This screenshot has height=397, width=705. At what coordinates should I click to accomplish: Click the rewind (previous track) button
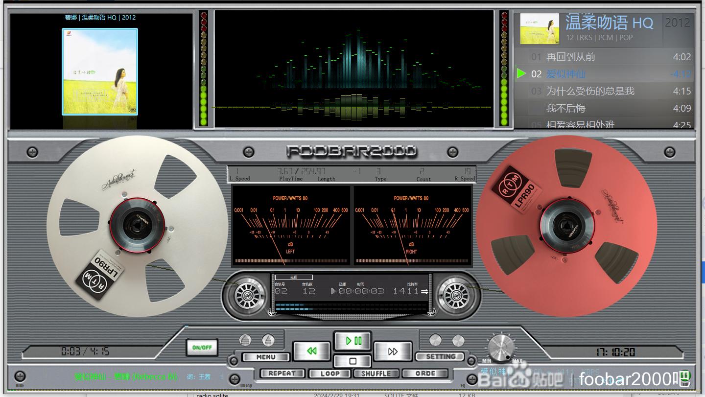pos(311,351)
